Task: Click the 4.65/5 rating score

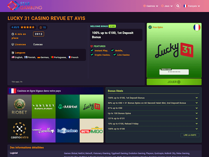Action: 15,27
